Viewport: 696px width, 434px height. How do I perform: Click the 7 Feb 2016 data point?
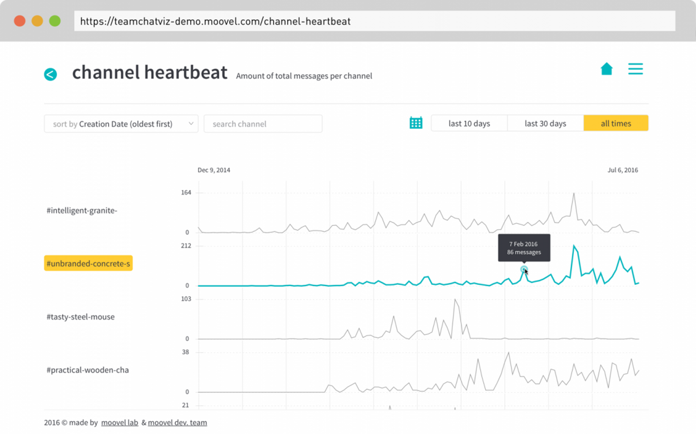(524, 269)
